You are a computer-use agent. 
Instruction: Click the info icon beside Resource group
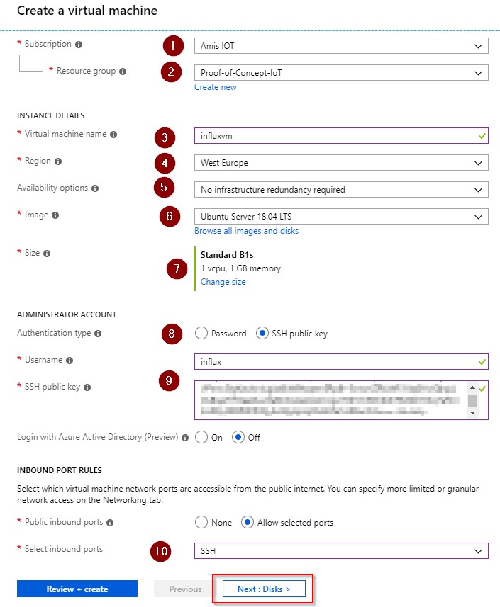[x=123, y=72]
